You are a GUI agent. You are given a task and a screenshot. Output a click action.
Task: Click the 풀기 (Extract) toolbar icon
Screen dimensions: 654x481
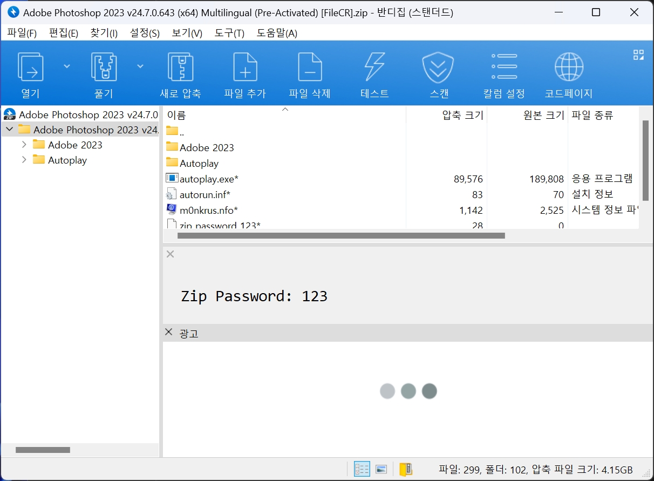point(104,66)
